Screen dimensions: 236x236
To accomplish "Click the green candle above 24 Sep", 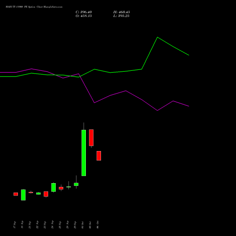I will (x=53, y=187).
